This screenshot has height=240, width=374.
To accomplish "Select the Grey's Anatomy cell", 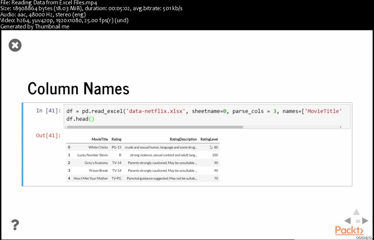I will point(96,163).
